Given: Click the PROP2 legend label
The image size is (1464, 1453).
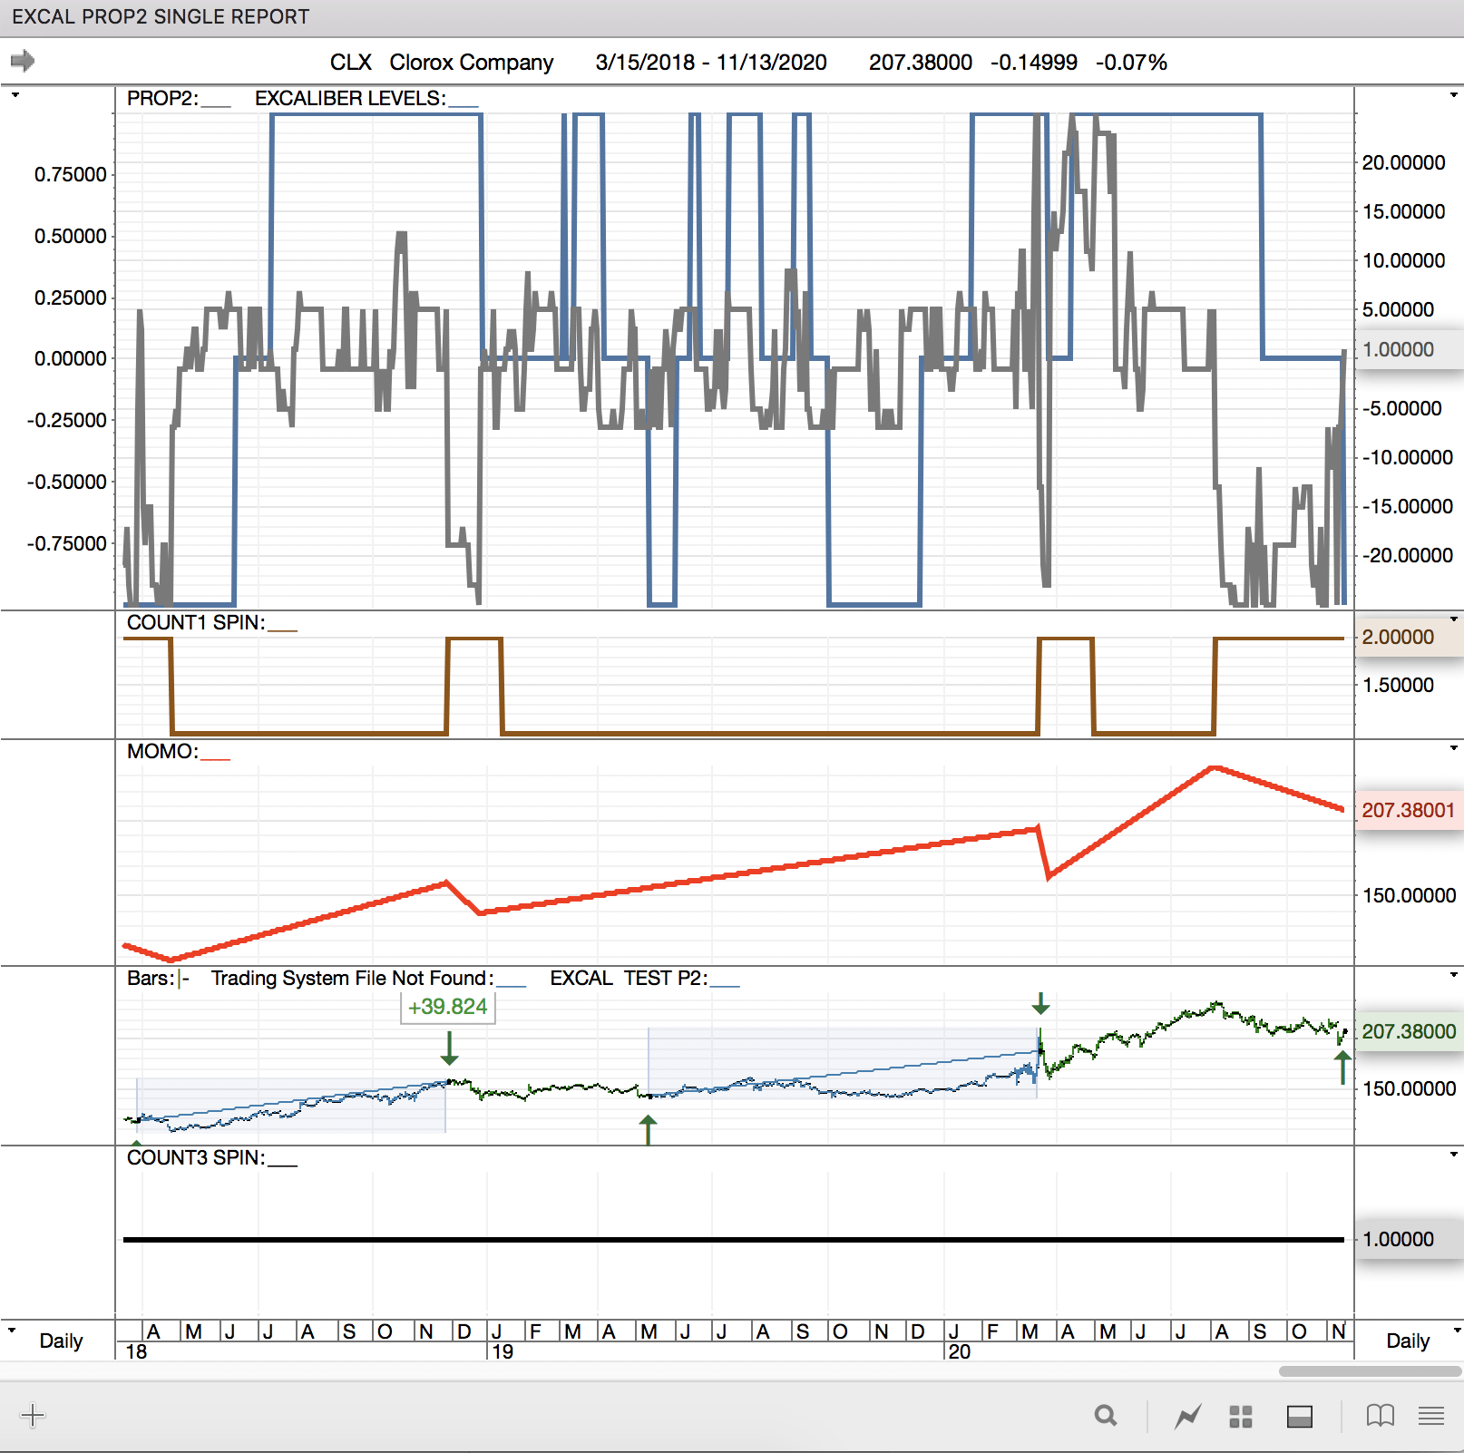Looking at the screenshot, I should click(162, 98).
